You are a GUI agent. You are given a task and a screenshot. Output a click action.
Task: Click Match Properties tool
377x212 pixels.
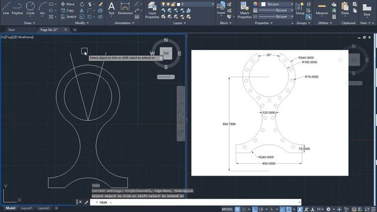(x=244, y=10)
